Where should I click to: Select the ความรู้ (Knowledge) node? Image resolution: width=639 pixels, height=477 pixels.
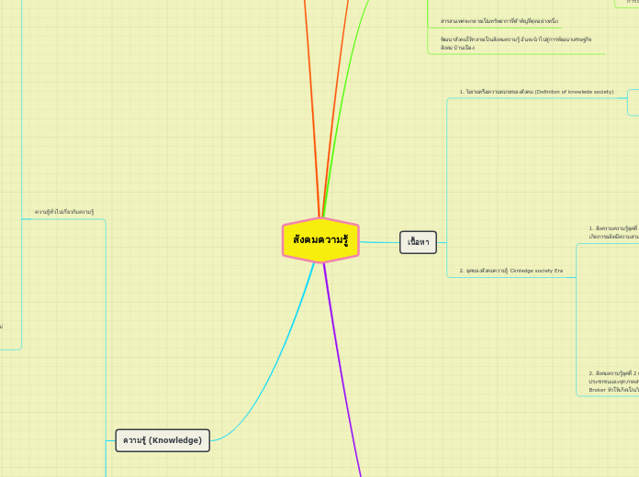163,440
